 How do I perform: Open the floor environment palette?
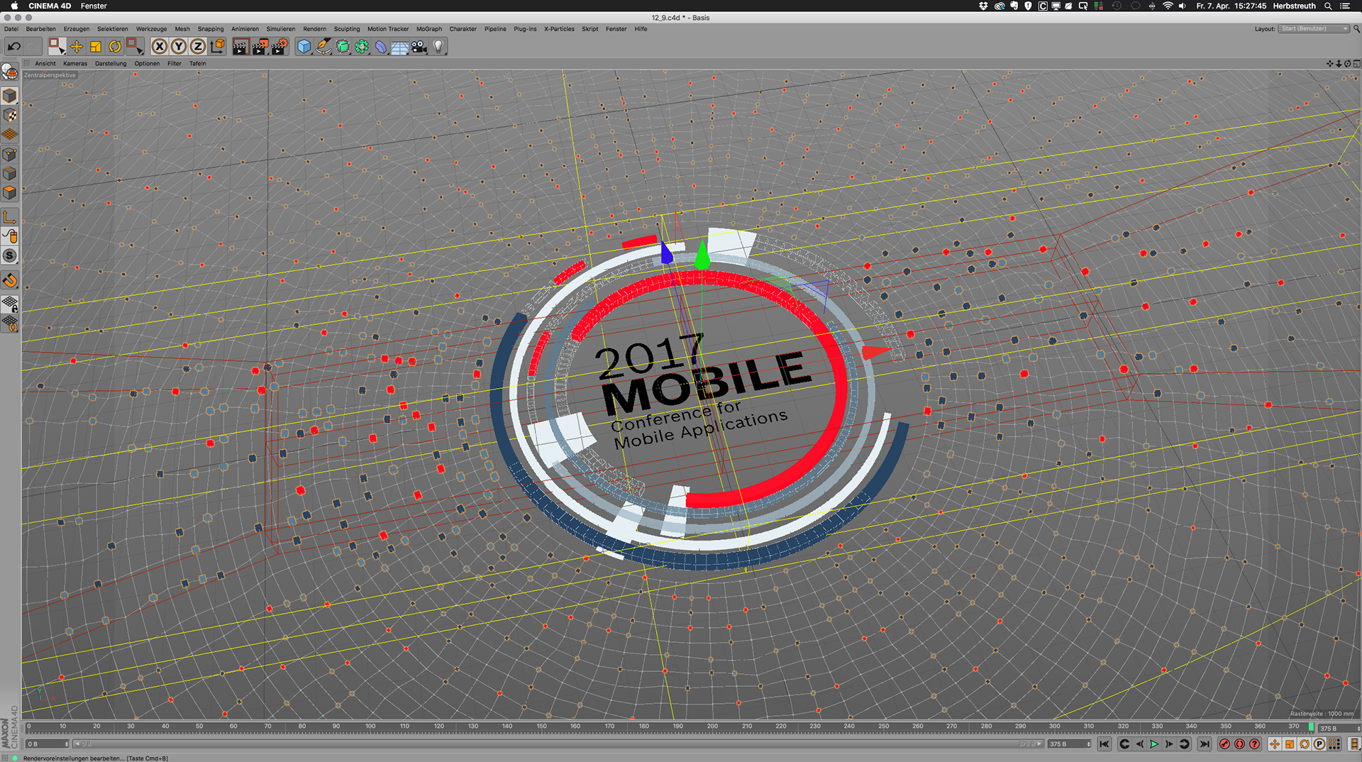(x=400, y=48)
